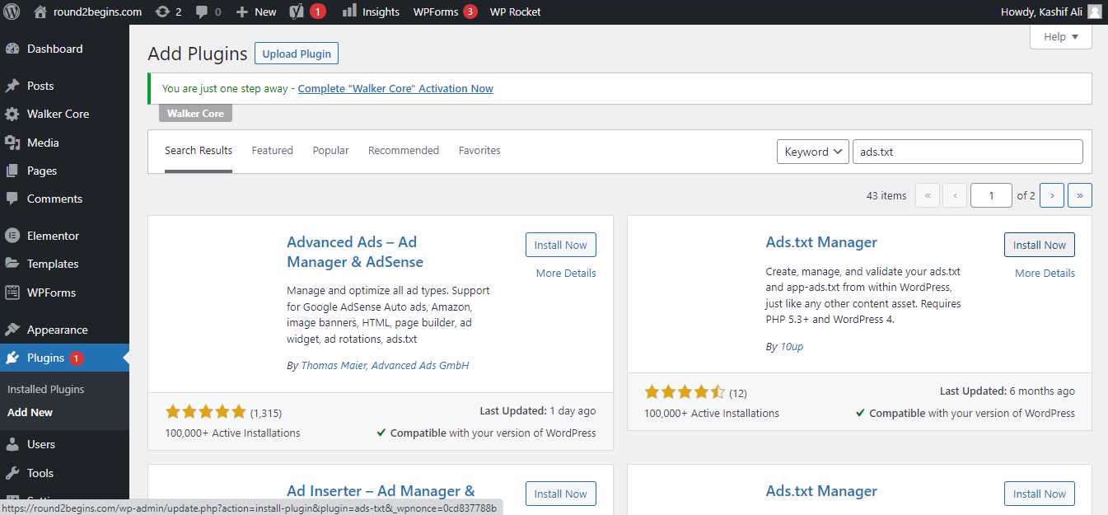Click the Posts pushpin icon in the sidebar
This screenshot has width=1108, height=515.
tap(12, 86)
